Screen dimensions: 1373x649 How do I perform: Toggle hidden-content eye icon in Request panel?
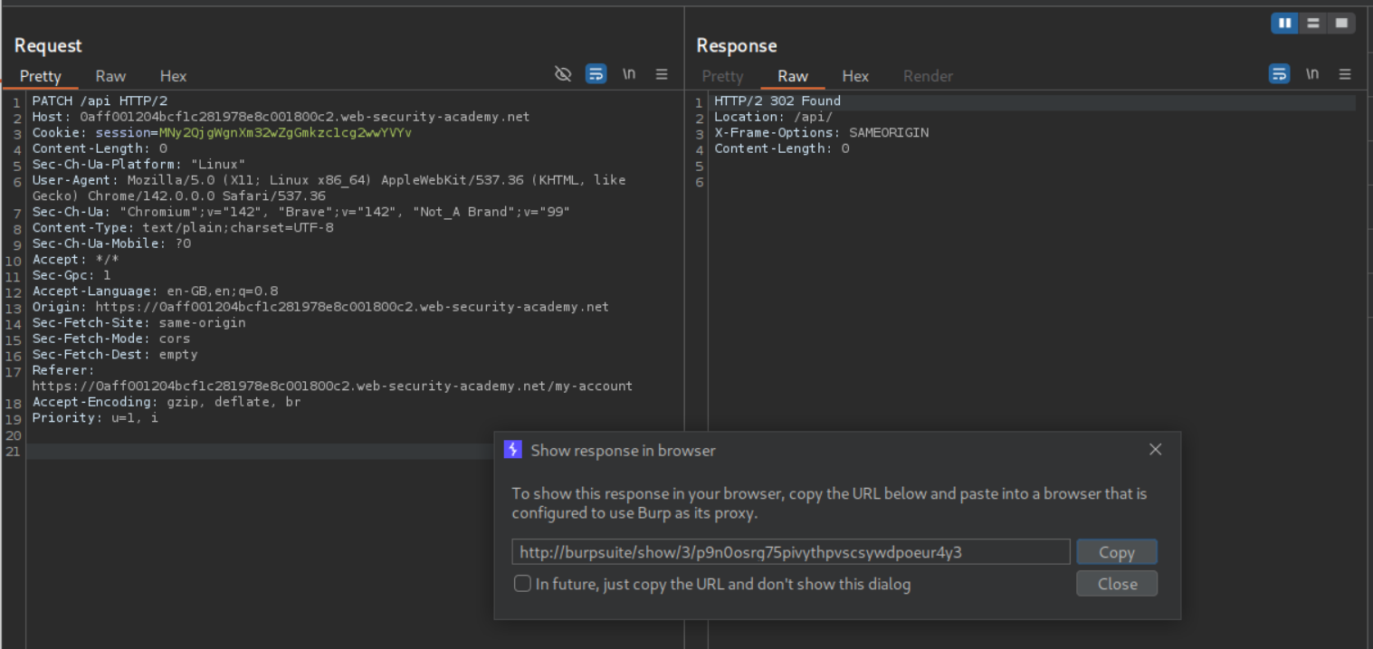[x=563, y=74]
